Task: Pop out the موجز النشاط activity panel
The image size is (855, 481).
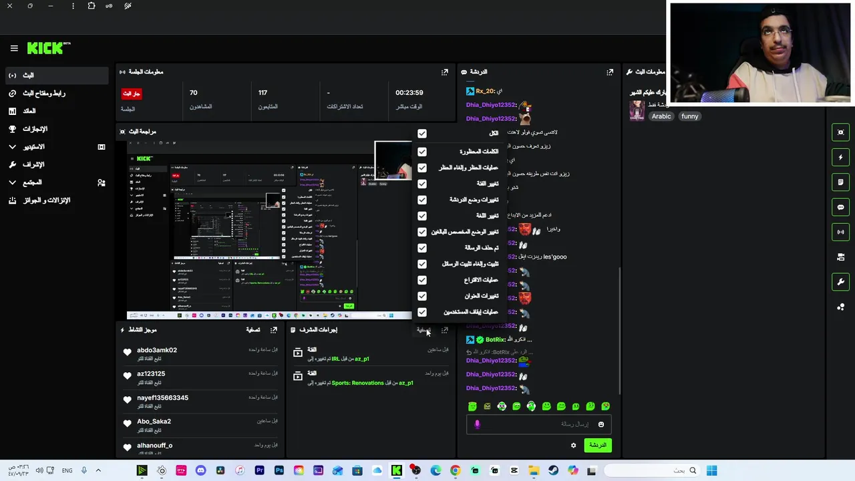Action: click(274, 330)
